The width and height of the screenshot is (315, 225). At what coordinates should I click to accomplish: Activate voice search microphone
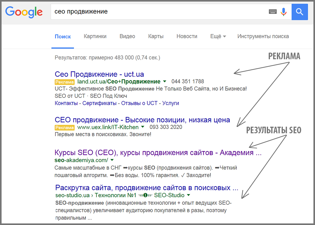click(x=283, y=12)
